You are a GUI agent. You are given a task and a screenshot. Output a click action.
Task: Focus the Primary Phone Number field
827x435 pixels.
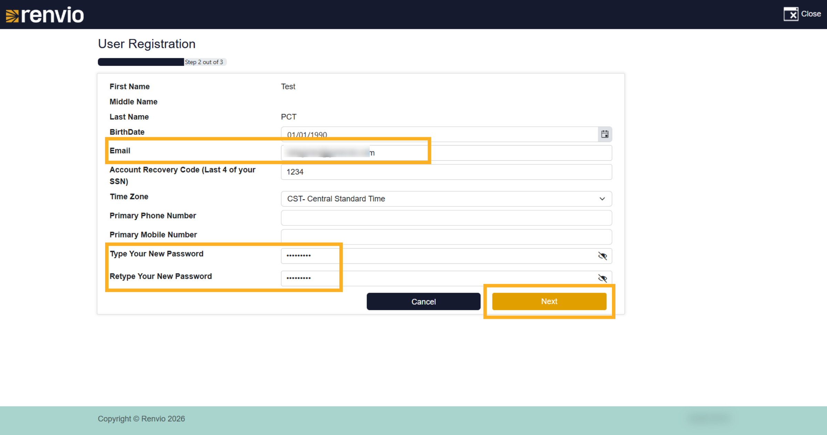(446, 218)
